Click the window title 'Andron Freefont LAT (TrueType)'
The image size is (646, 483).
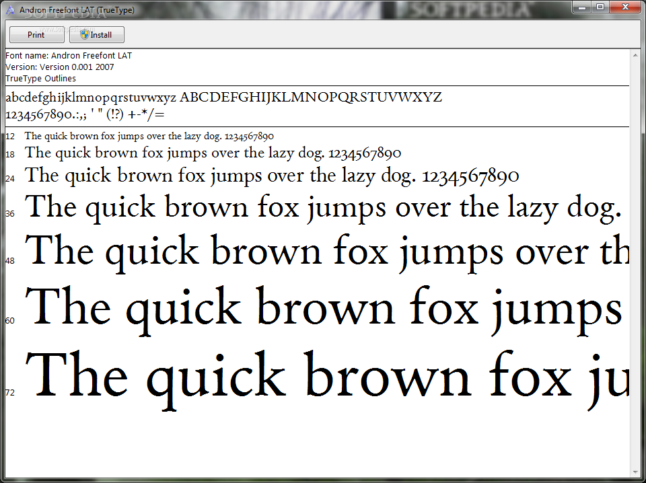(77, 10)
